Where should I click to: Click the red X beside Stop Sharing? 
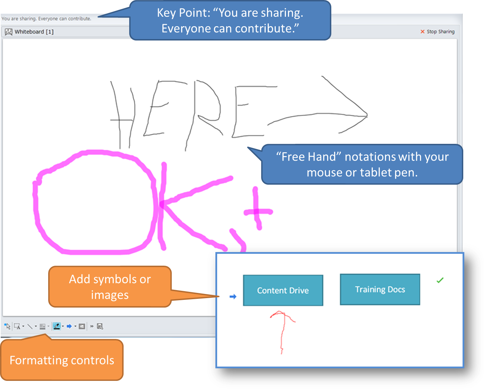point(422,31)
